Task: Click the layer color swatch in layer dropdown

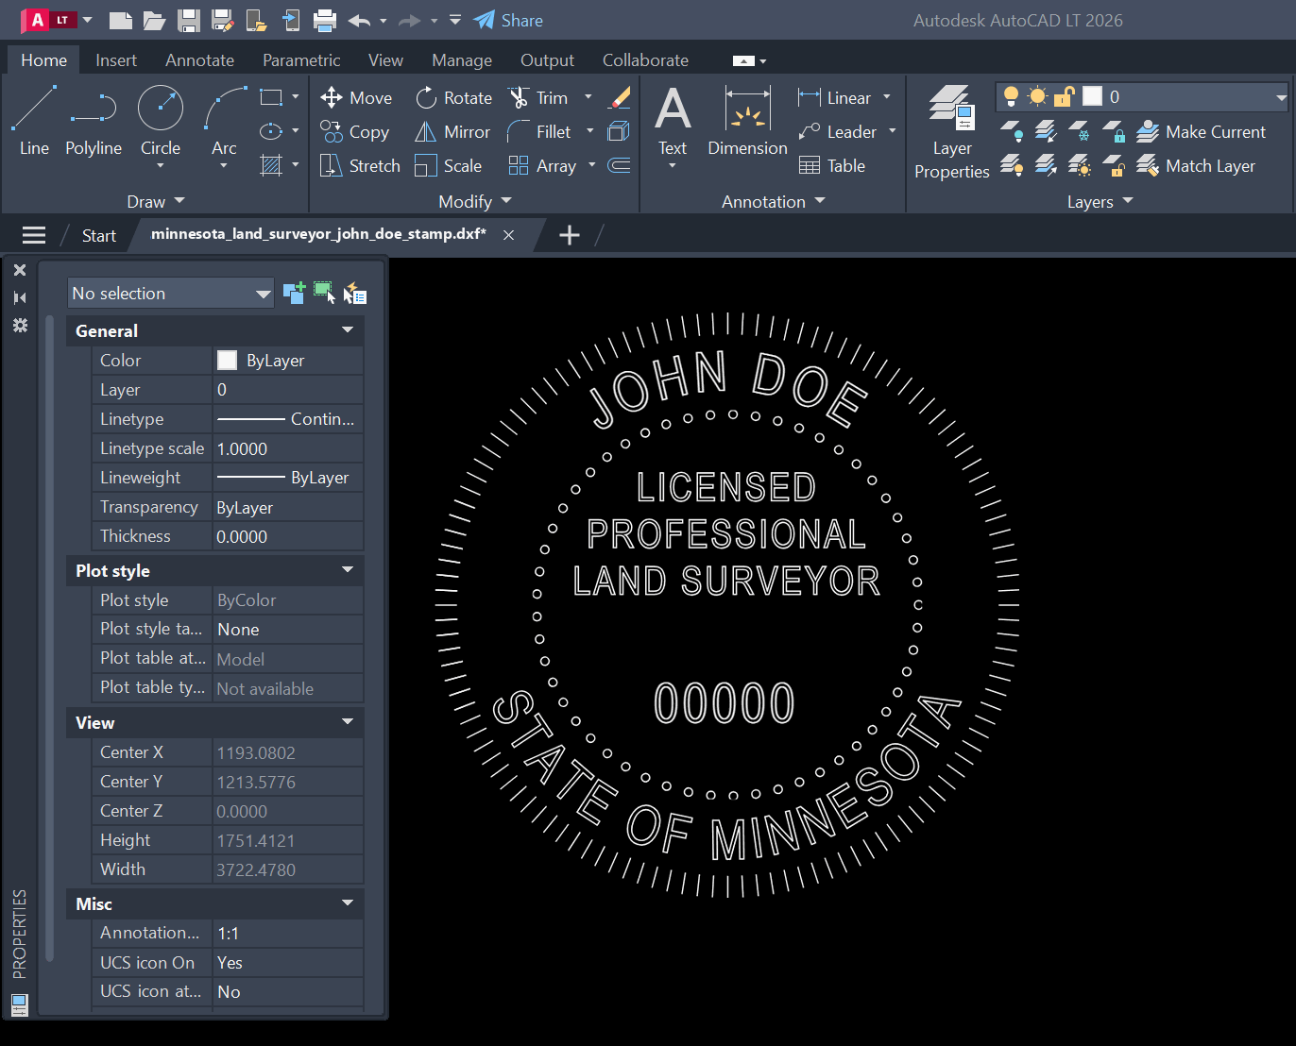Action: (1093, 96)
